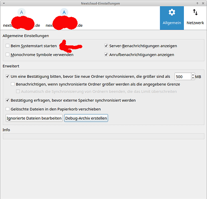
Task: Disable Server-Benachrichtigungen anzeigen checkbox
Action: pos(106,46)
